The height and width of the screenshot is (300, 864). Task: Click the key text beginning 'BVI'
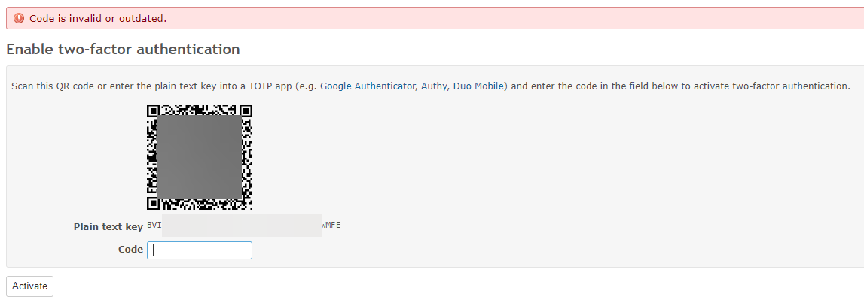coord(154,225)
